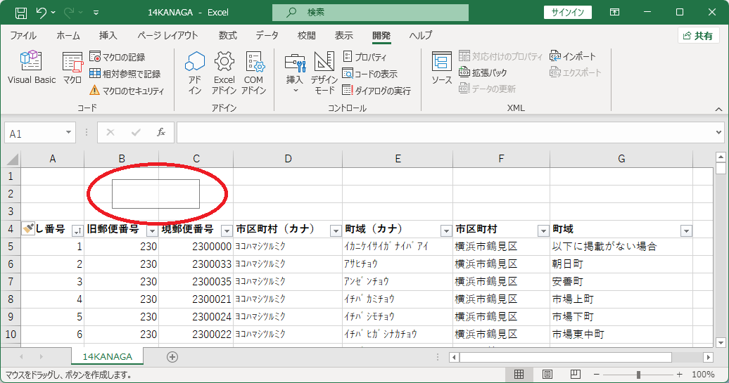Add a new sheet with plus icon
Screen dimensions: 729x383
tap(172, 356)
